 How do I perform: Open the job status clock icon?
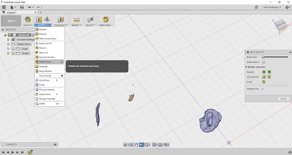click(x=256, y=7)
